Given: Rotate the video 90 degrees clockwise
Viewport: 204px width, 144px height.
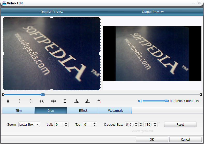Looking at the screenshot, I should [x=76, y=101].
